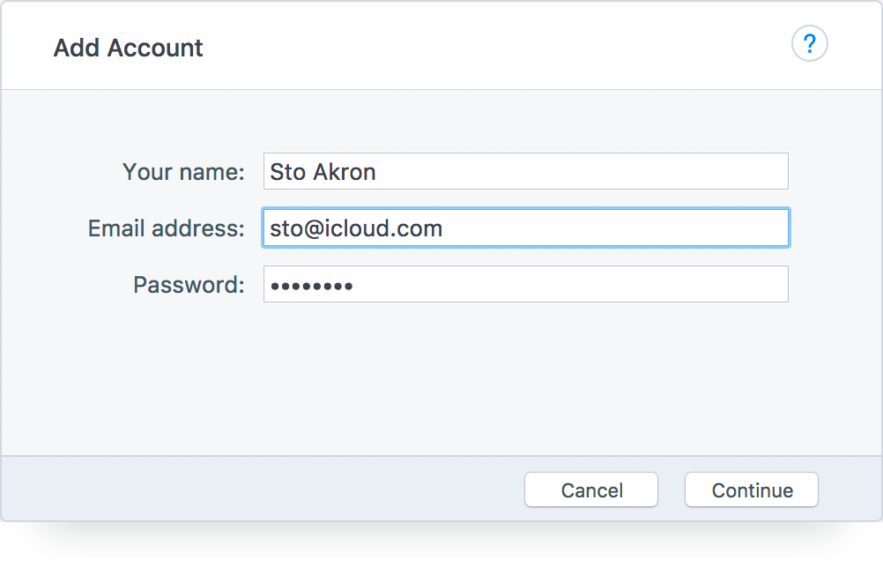Click empty space after the password dots
The width and height of the screenshot is (883, 568).
tap(568, 285)
